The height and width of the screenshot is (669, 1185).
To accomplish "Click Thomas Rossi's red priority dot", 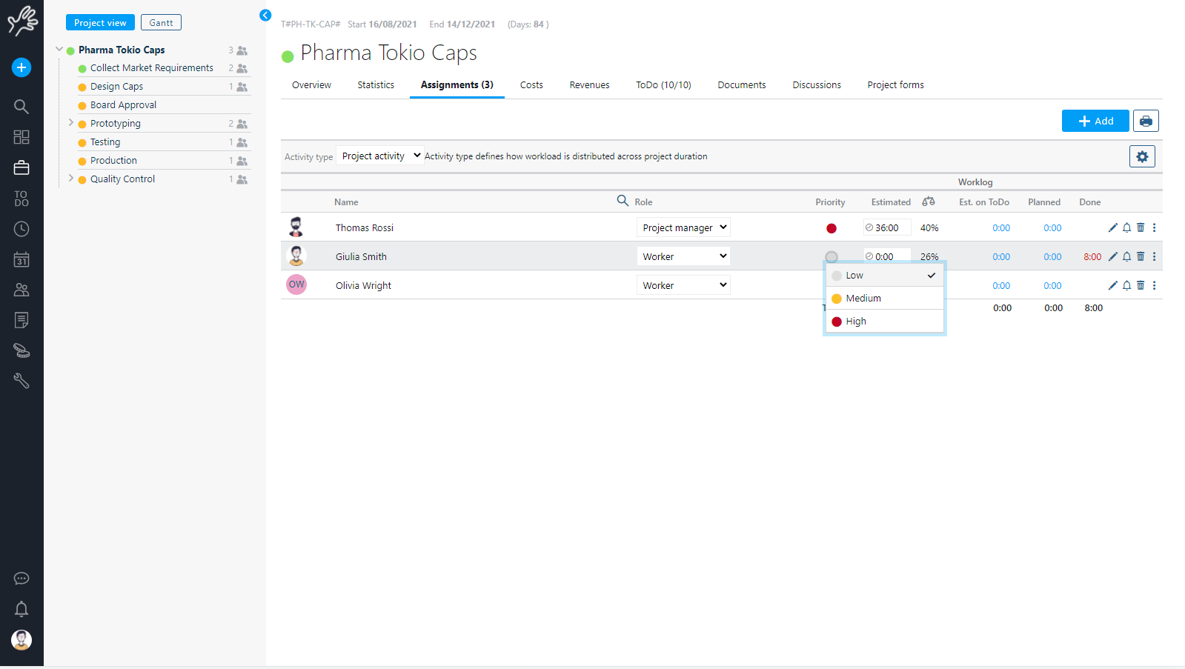I will point(832,228).
